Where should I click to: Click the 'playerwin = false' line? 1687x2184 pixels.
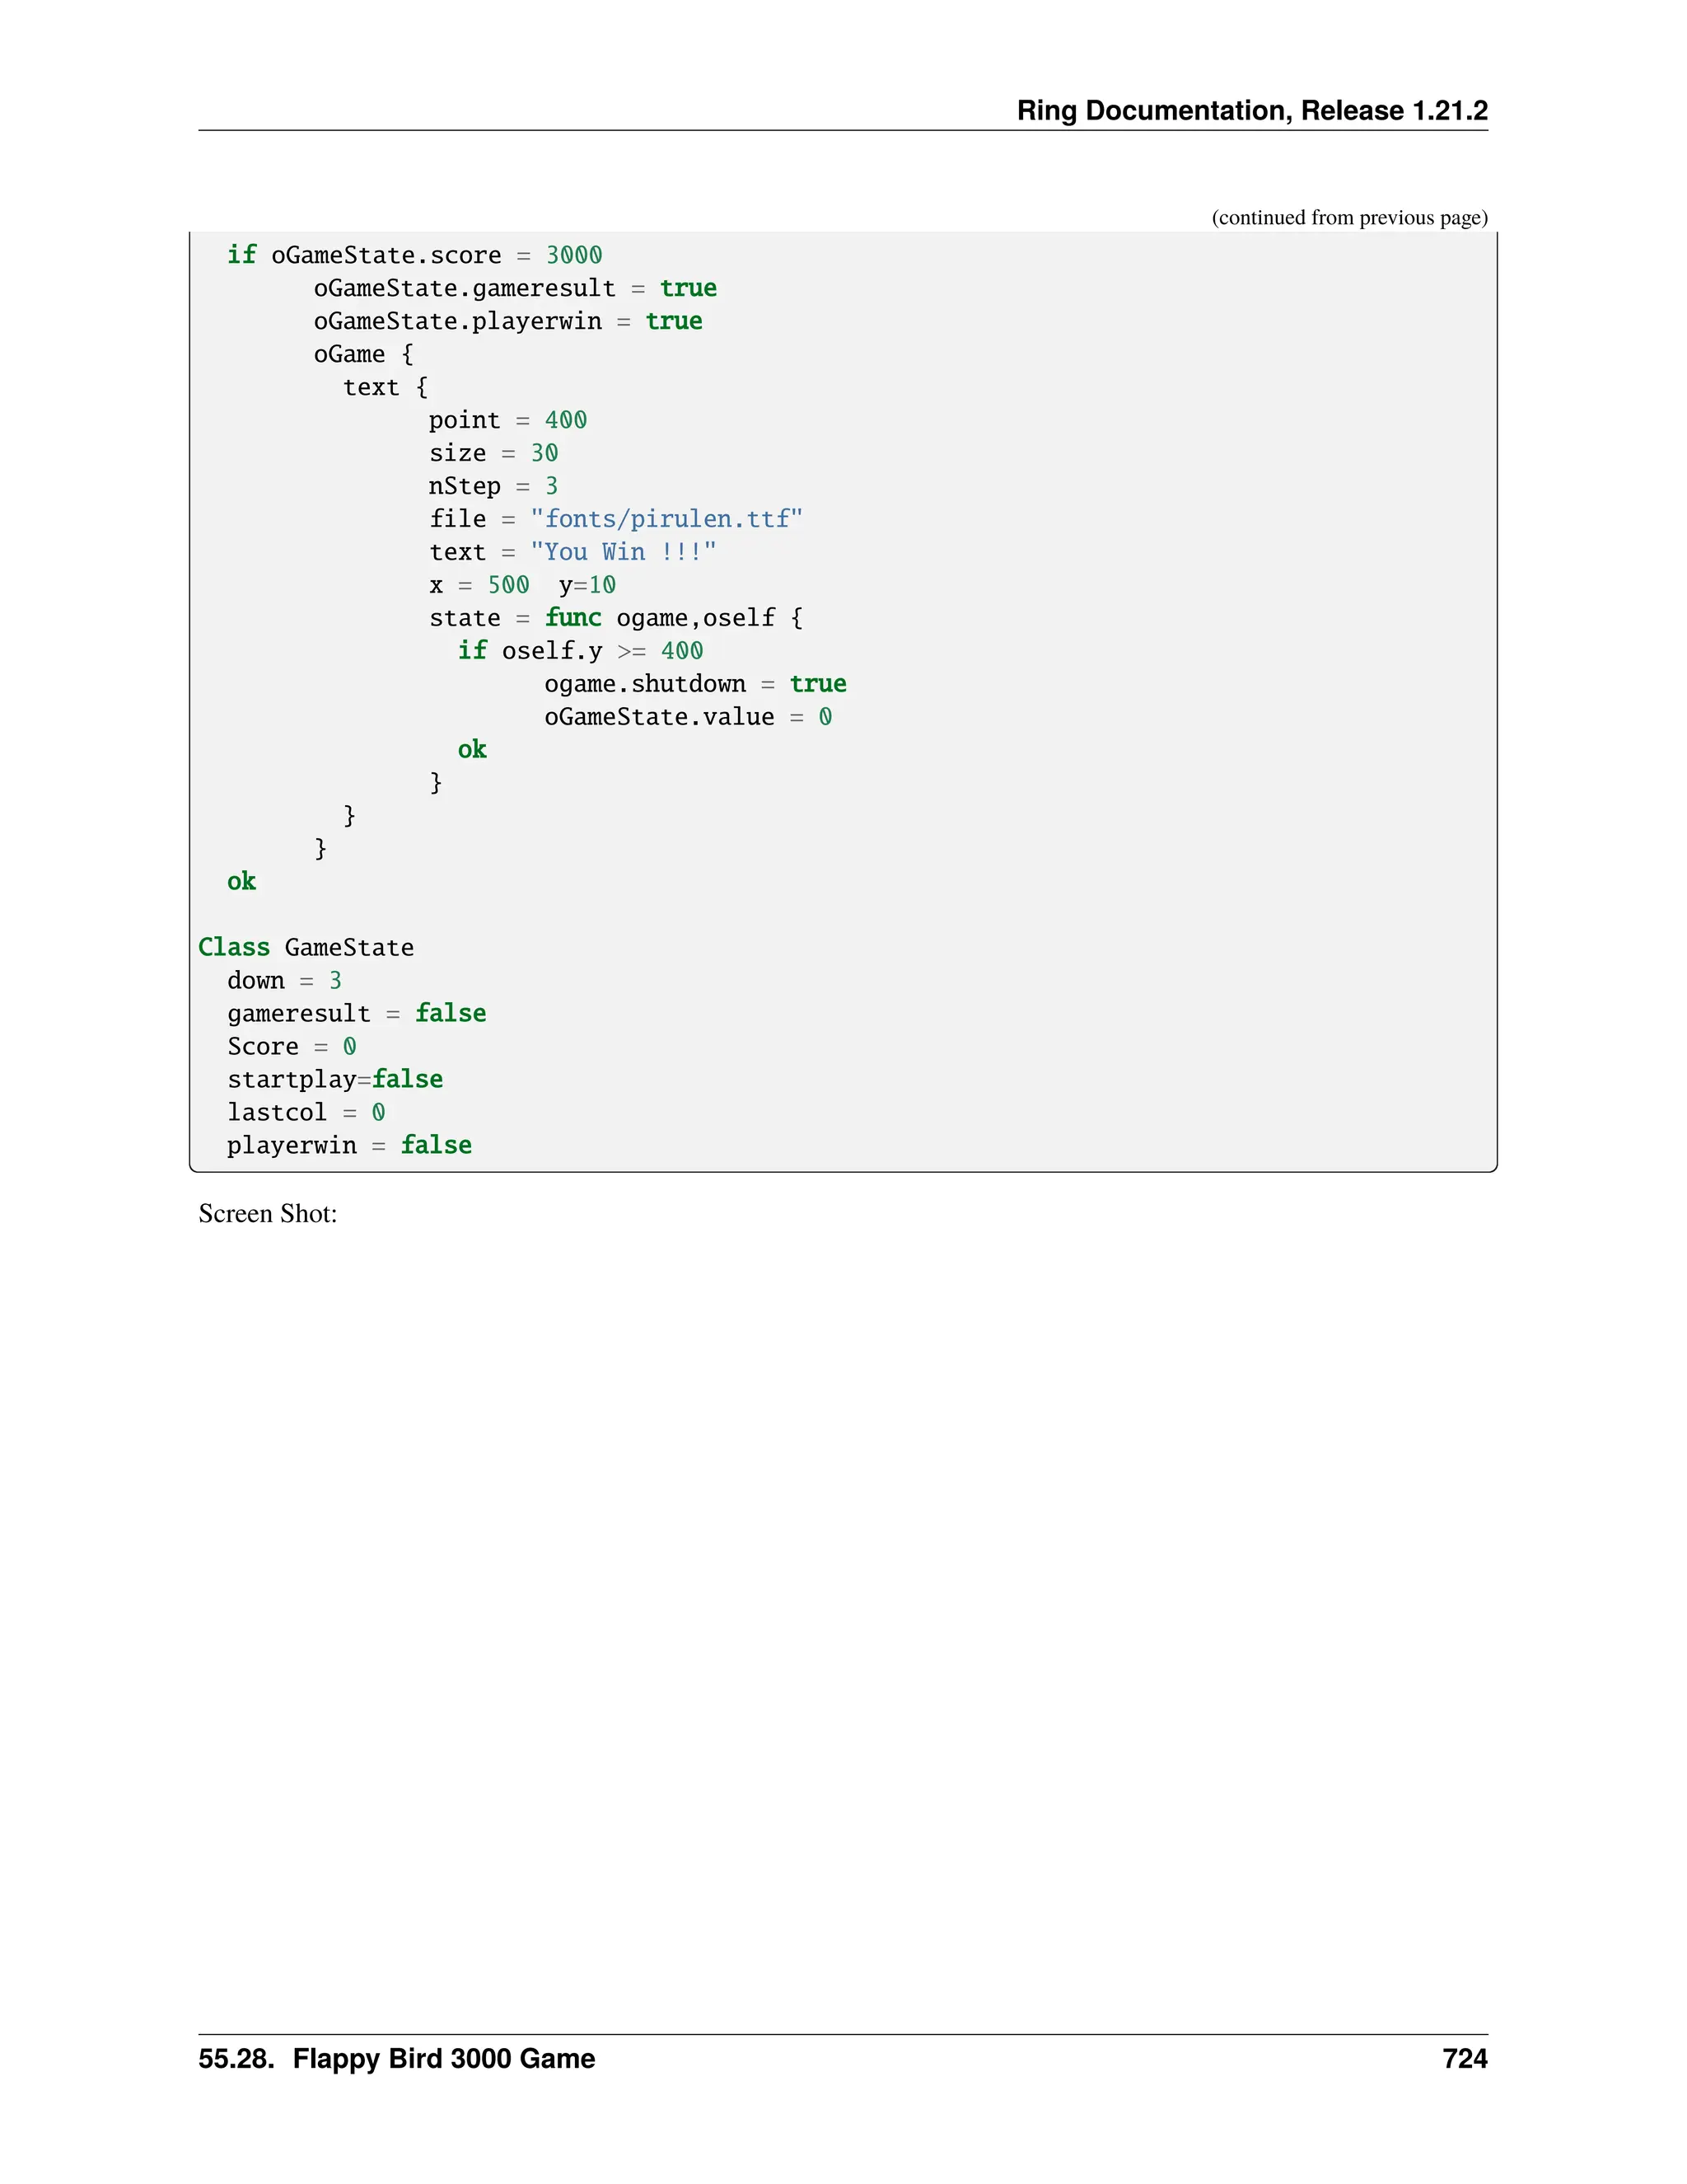point(348,1145)
